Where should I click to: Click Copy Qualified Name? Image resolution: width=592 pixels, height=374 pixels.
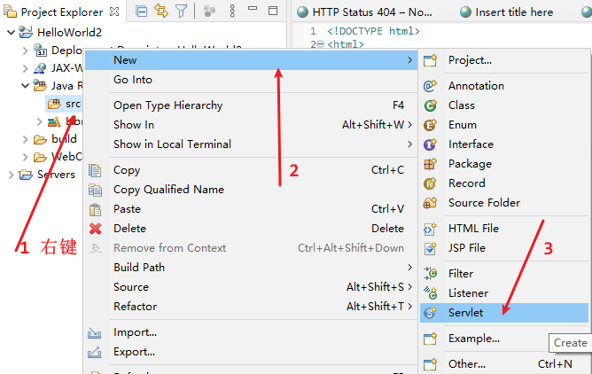[x=251, y=190]
